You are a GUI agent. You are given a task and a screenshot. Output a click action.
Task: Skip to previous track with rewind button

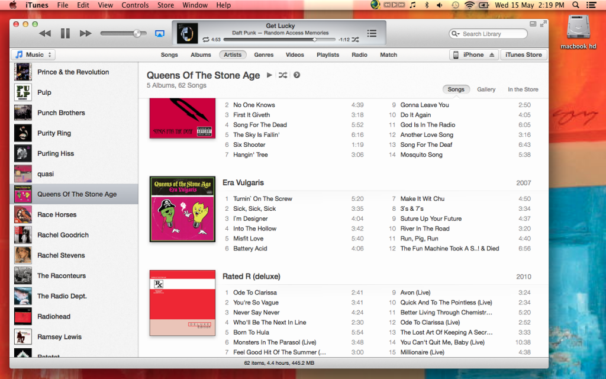pos(45,34)
